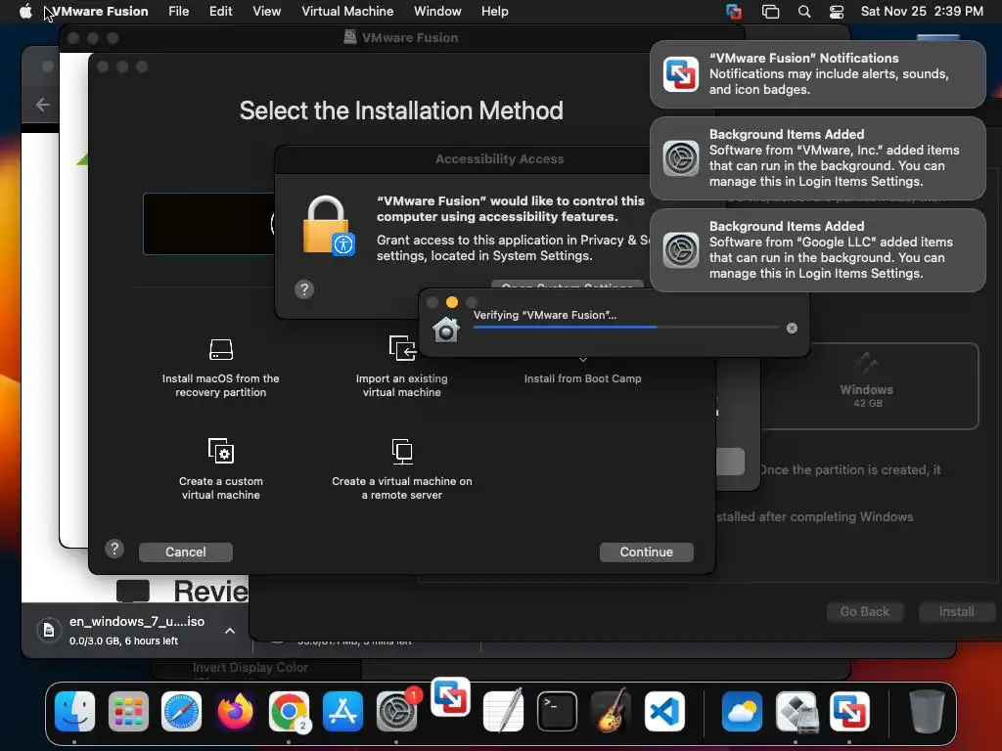Open Terminal from the Dock
Viewport: 1002px width, 751px height.
point(557,711)
